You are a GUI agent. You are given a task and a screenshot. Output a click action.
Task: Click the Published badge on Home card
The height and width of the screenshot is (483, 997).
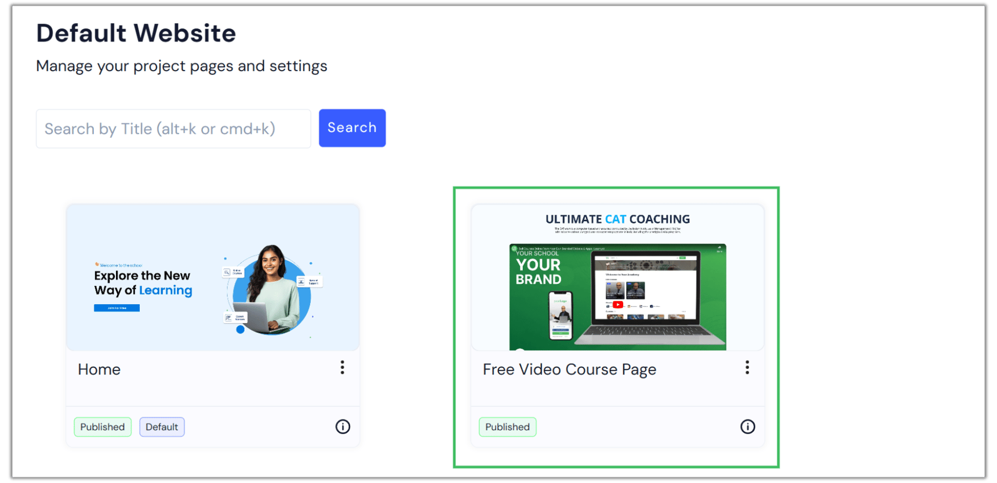coord(103,427)
